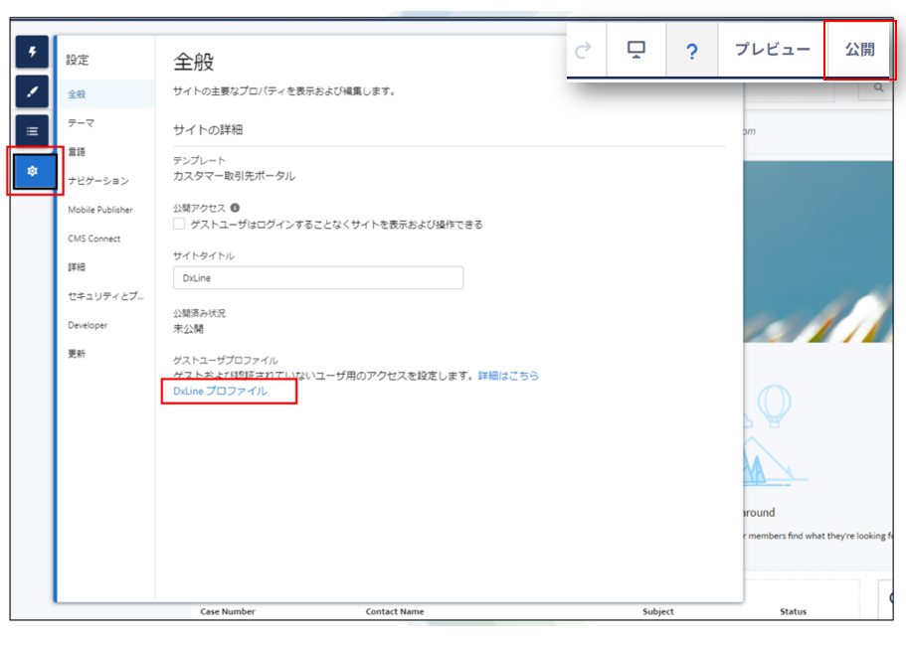Select テーマ in the settings menu
The height and width of the screenshot is (645, 906).
click(82, 122)
